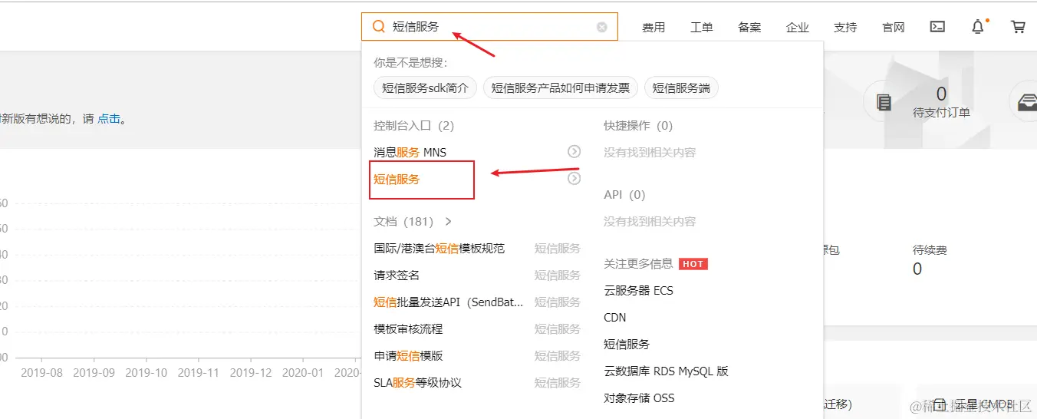Clear the search box text
This screenshot has width=1037, height=419.
coord(602,27)
